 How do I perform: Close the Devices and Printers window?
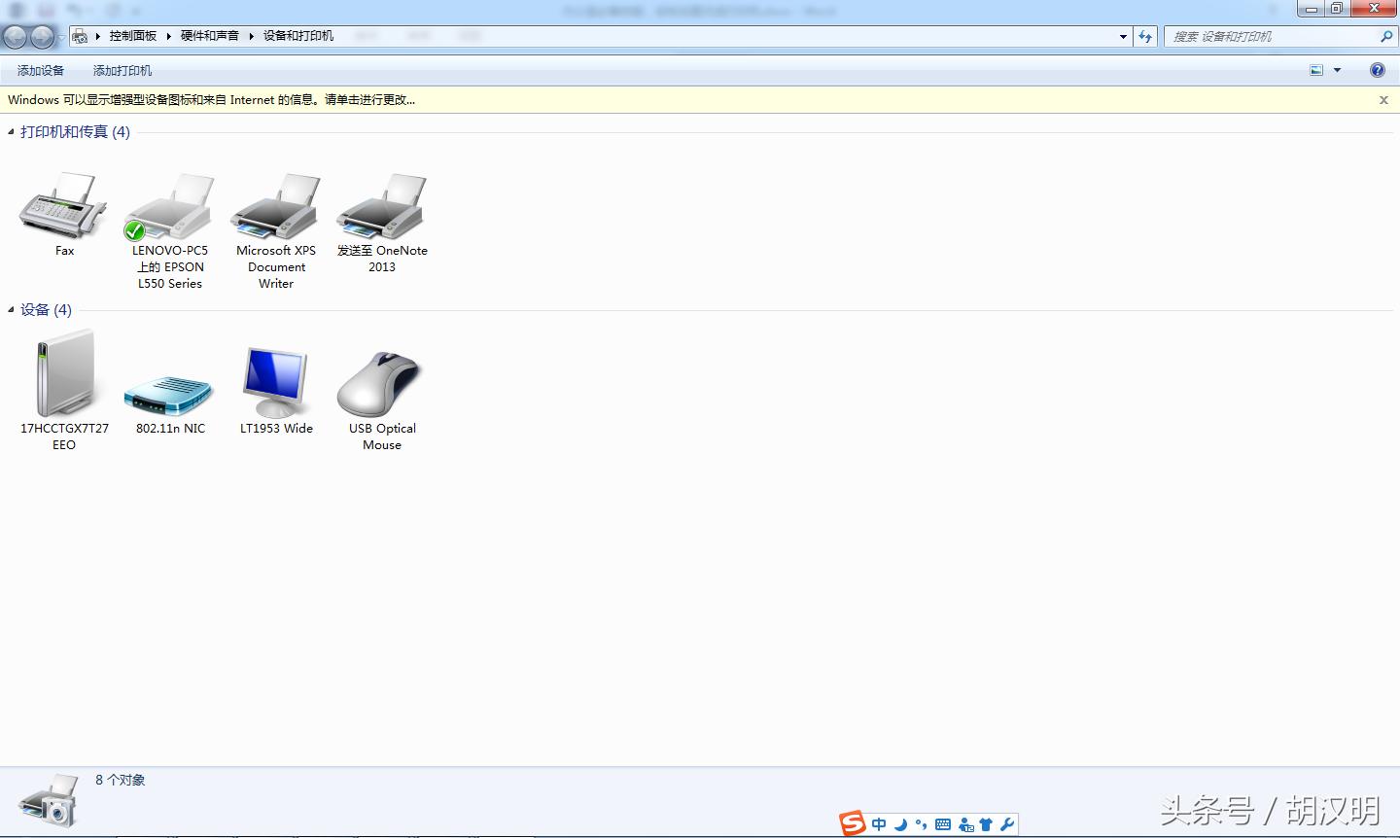[1375, 10]
